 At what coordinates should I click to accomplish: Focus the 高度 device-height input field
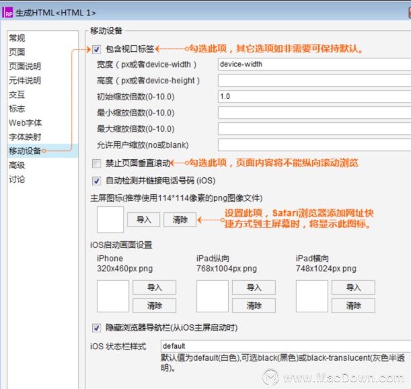(x=314, y=81)
